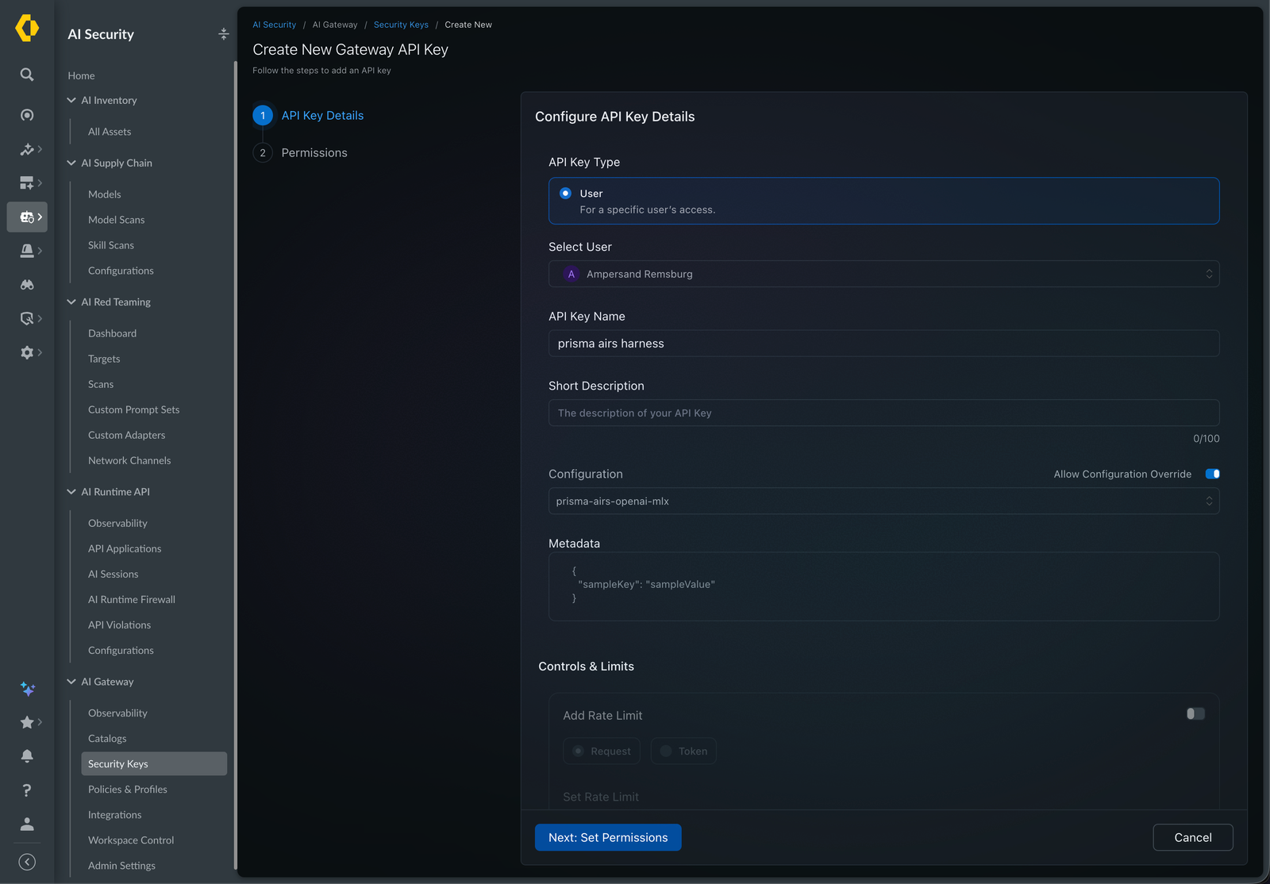Open the siren alerts icon in rail
The image size is (1270, 884).
(27, 251)
